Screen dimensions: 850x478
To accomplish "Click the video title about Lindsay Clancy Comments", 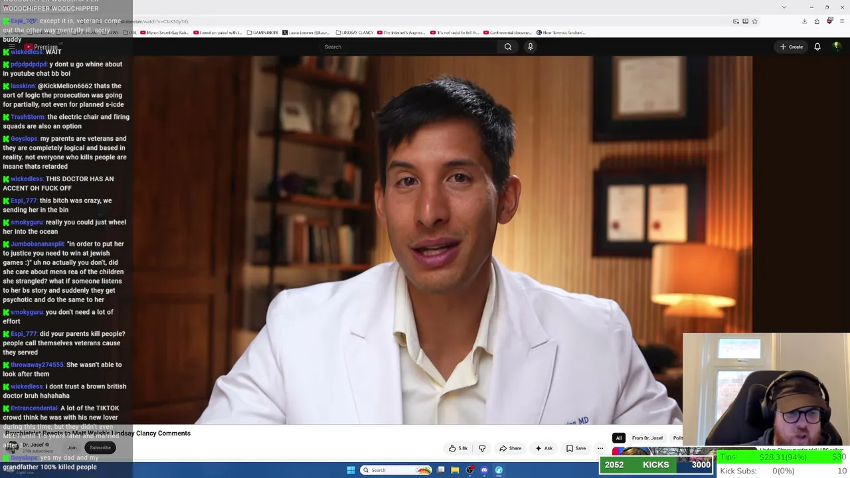I will (x=98, y=434).
